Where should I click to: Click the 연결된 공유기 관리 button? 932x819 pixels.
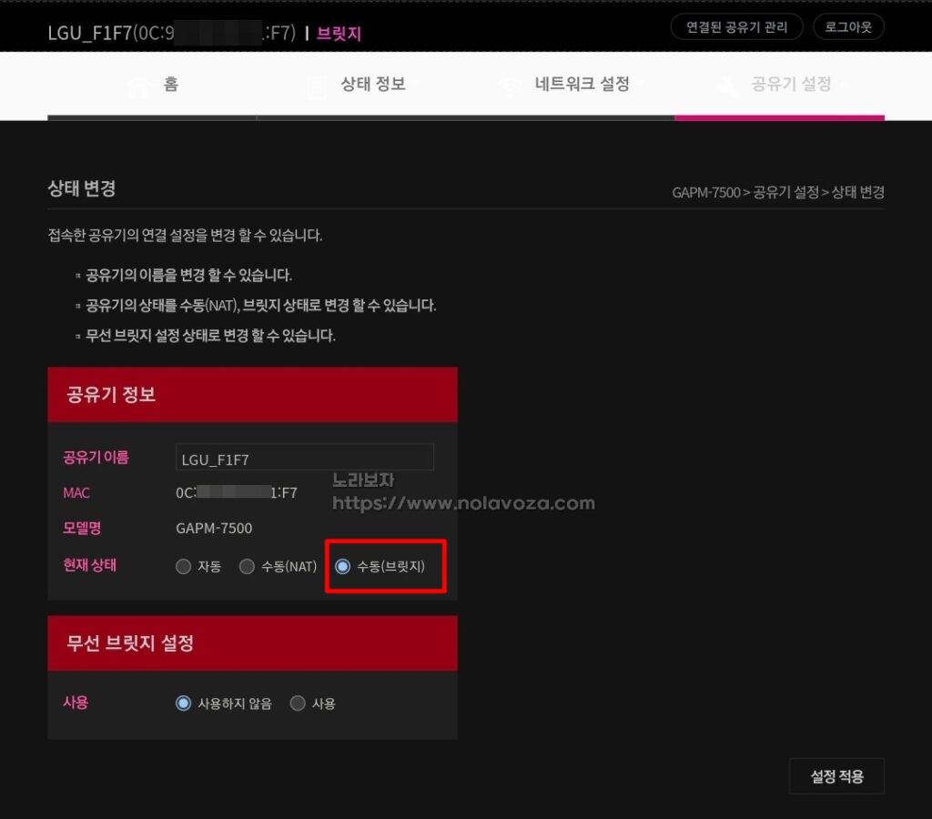click(737, 26)
